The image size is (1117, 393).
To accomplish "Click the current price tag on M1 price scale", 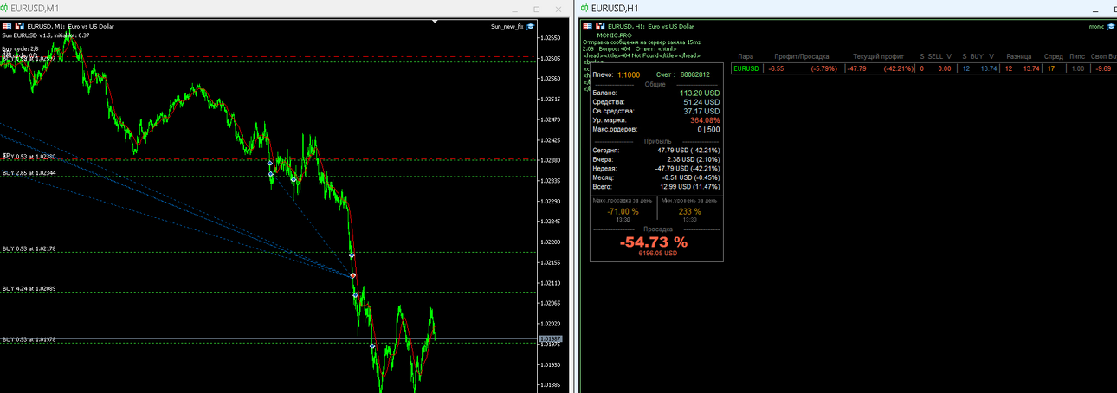I will pos(551,338).
